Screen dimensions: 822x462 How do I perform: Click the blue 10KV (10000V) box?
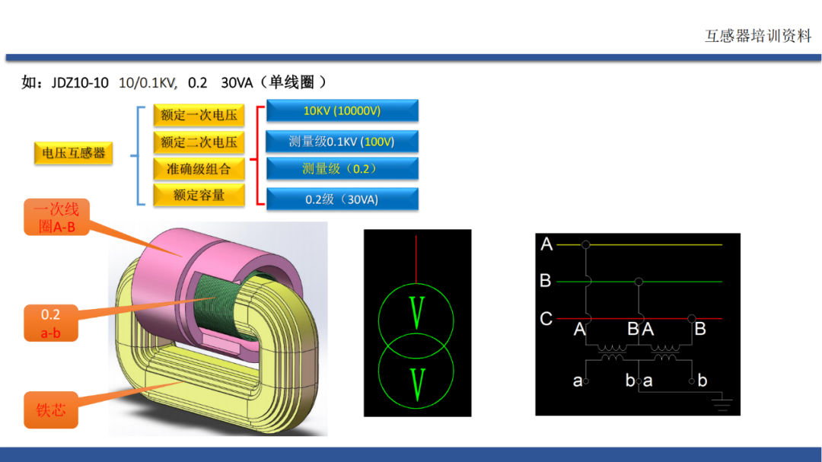tap(342, 111)
